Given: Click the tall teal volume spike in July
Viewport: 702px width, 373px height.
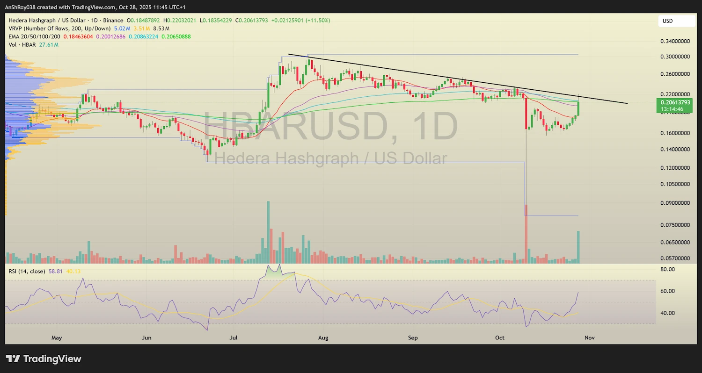Looking at the screenshot, I should pyautogui.click(x=268, y=229).
